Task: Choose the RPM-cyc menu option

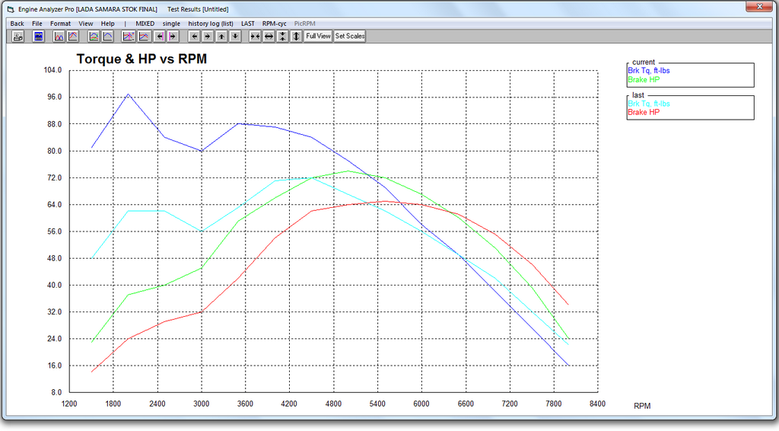Action: point(274,24)
